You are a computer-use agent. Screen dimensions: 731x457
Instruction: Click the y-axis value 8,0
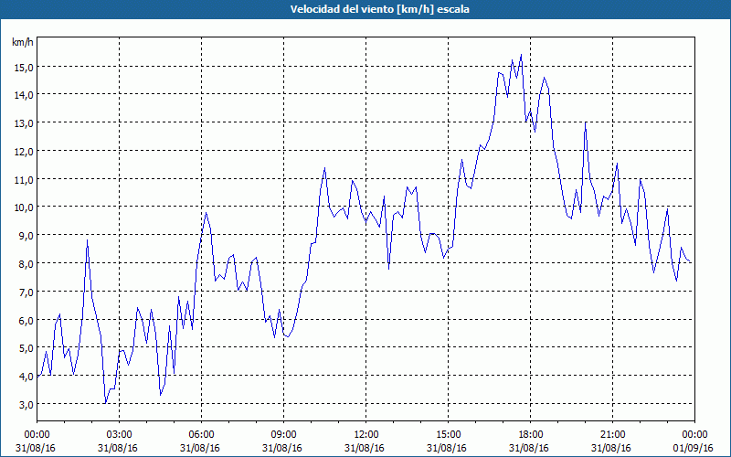[x=26, y=263]
